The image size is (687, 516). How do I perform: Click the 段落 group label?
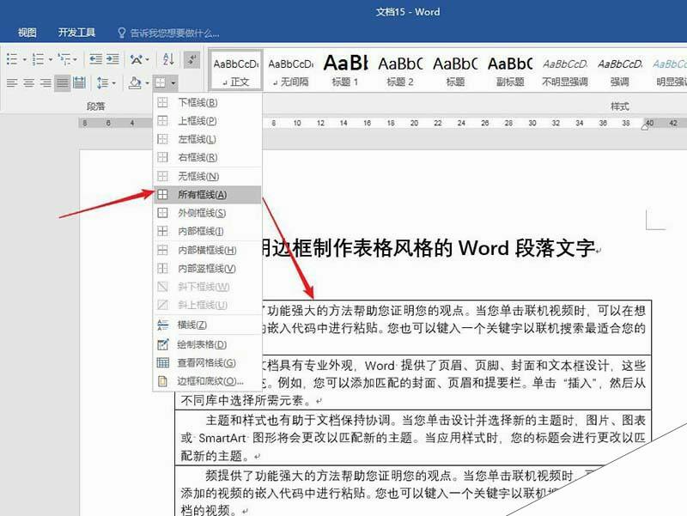click(x=95, y=106)
